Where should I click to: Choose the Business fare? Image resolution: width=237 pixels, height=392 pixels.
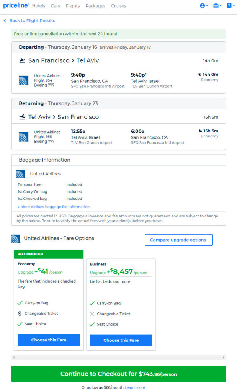click(x=121, y=340)
